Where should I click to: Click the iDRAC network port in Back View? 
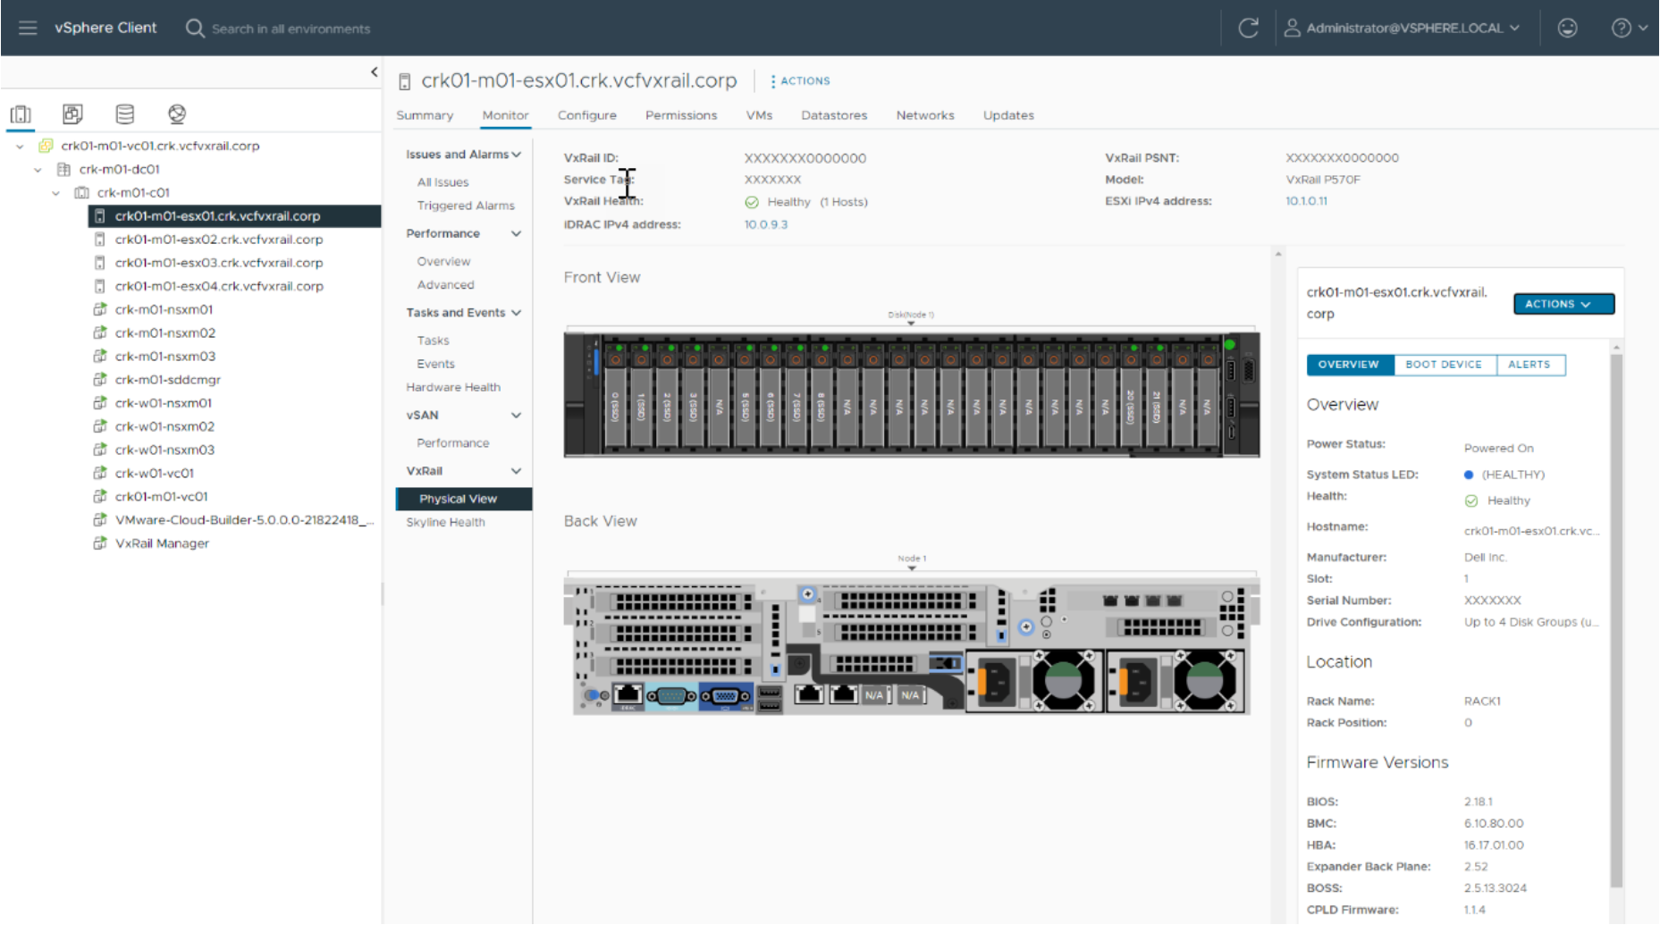point(628,694)
